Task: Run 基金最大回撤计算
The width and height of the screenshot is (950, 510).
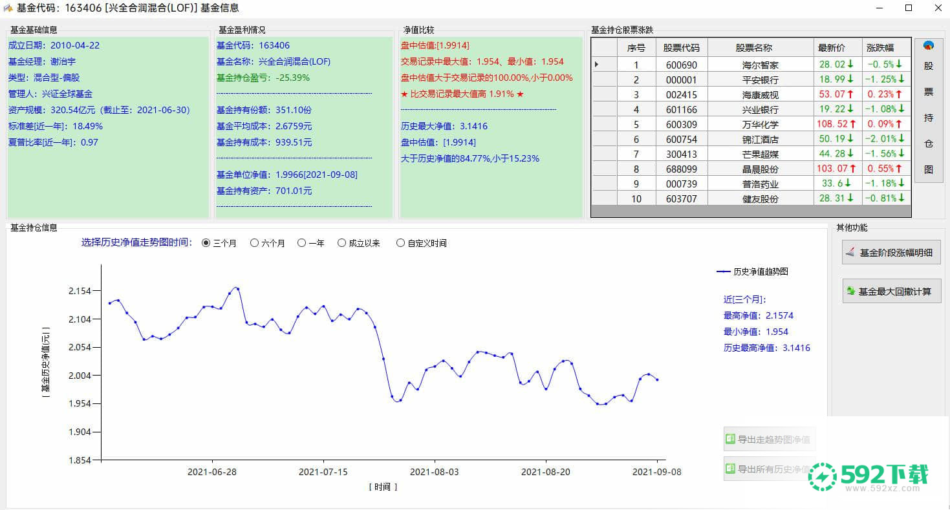Action: click(x=891, y=292)
